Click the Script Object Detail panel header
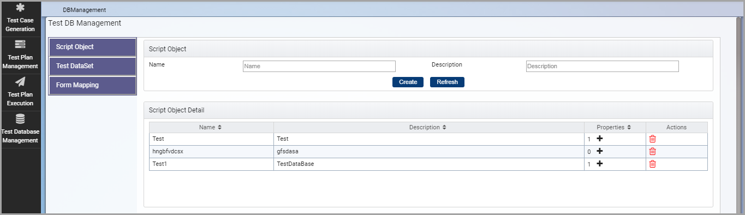The image size is (745, 215). [428, 110]
